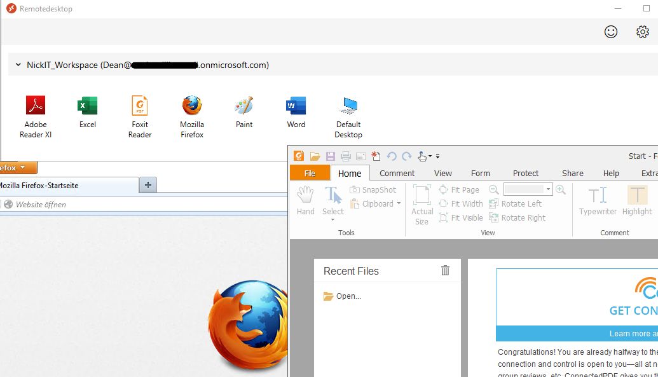Image resolution: width=658 pixels, height=377 pixels.
Task: Open the Customize Quick Access Toolbar arrow
Action: tap(437, 156)
